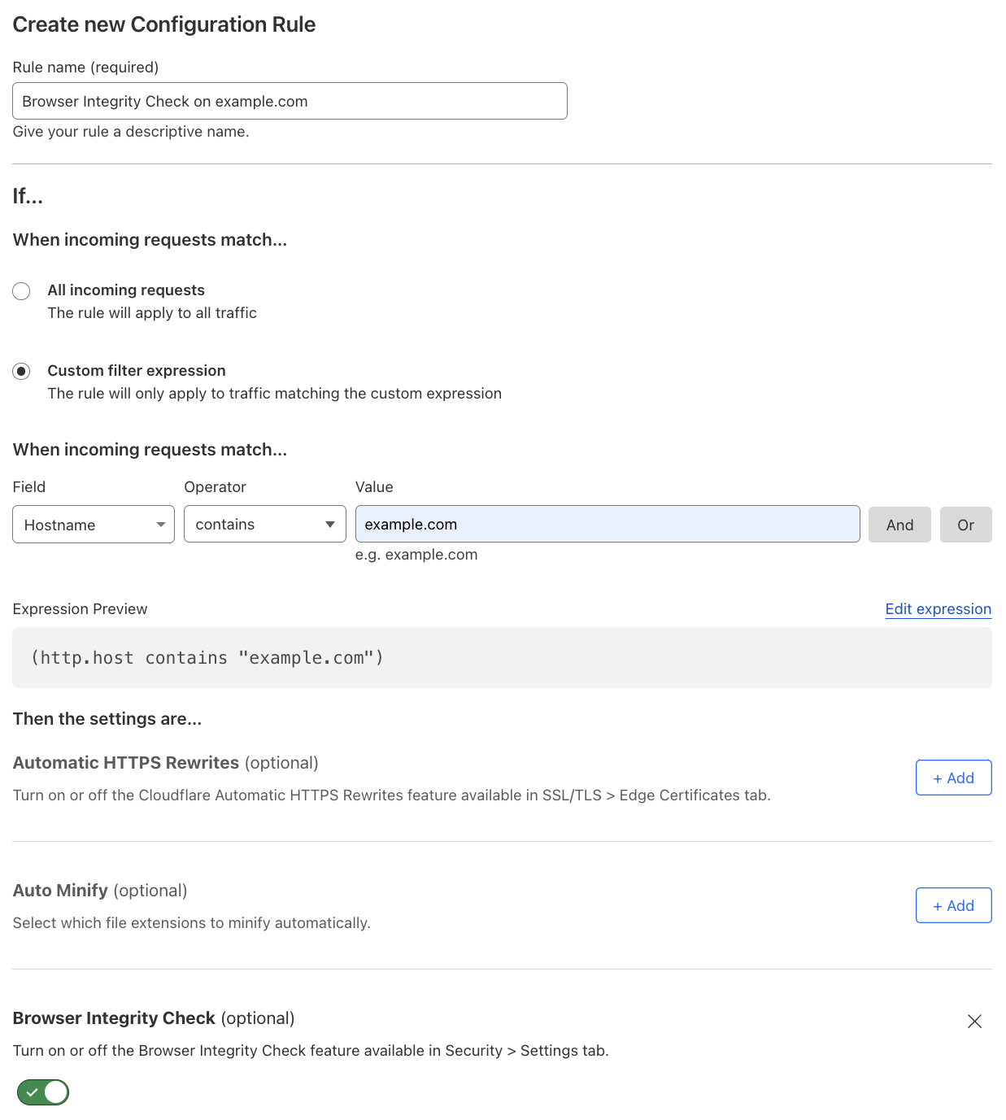Select the Custom filter expression radio circle

[x=21, y=371]
